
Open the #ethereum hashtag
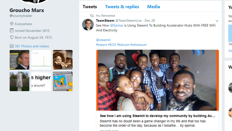[138, 45]
